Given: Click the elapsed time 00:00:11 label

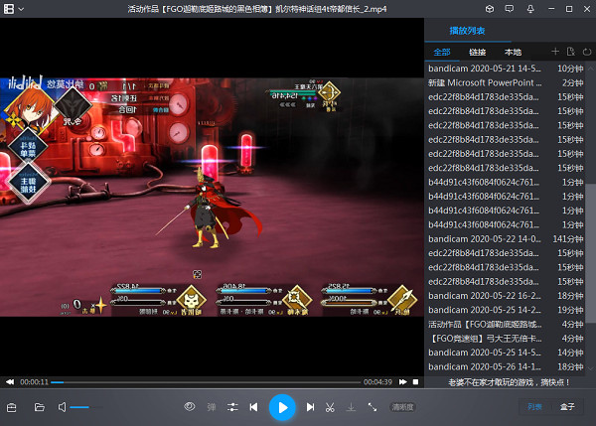Looking at the screenshot, I should coord(34,382).
